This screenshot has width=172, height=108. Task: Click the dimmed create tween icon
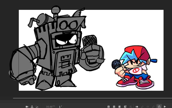131,106
